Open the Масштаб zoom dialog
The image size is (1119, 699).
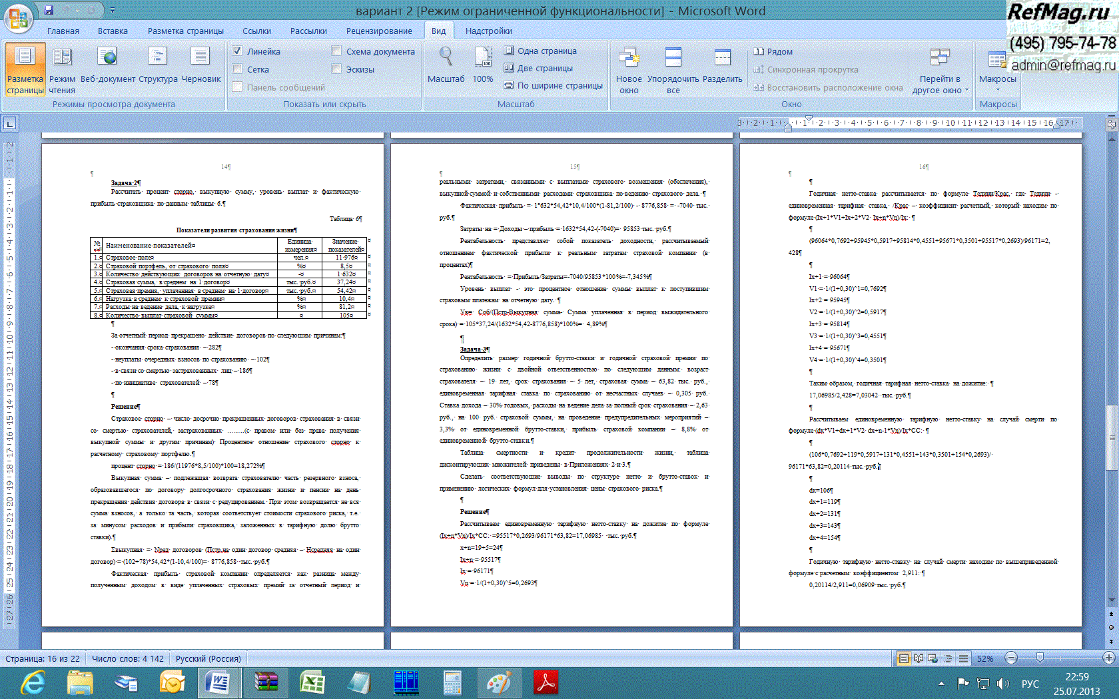[446, 67]
